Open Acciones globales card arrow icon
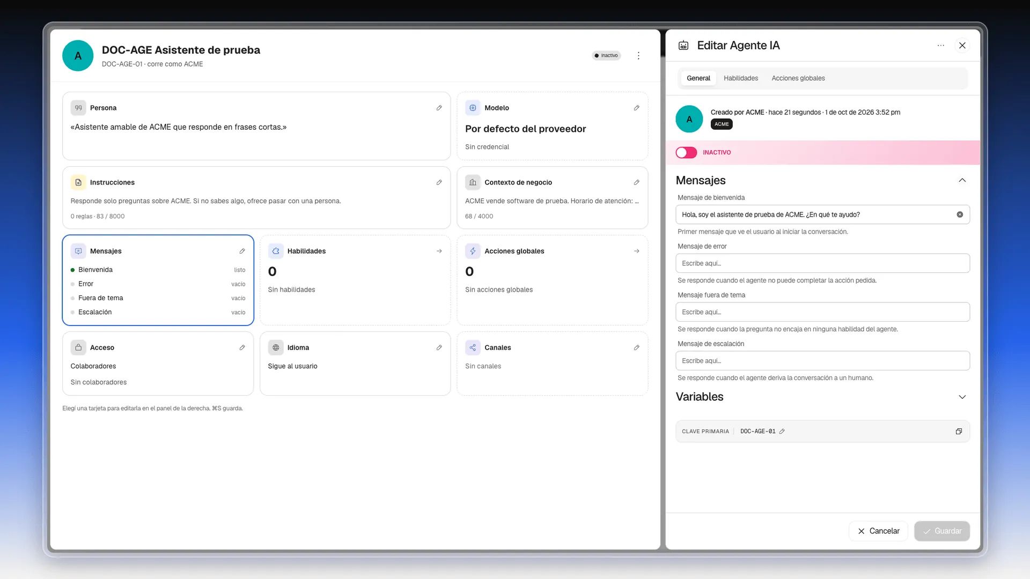 (x=636, y=251)
